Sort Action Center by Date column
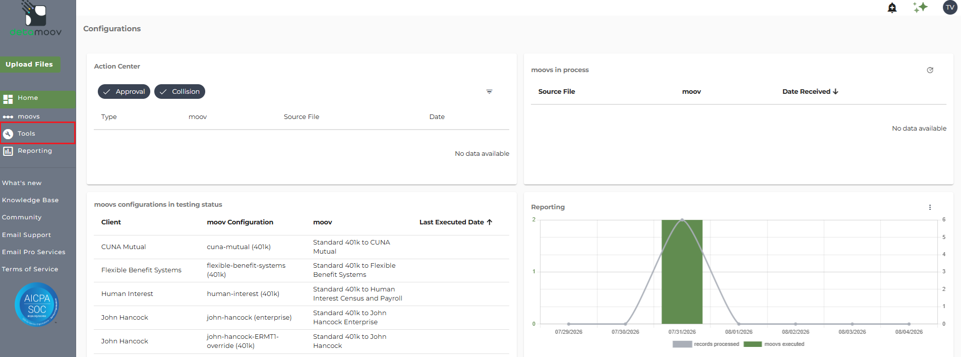The width and height of the screenshot is (961, 357). [437, 117]
